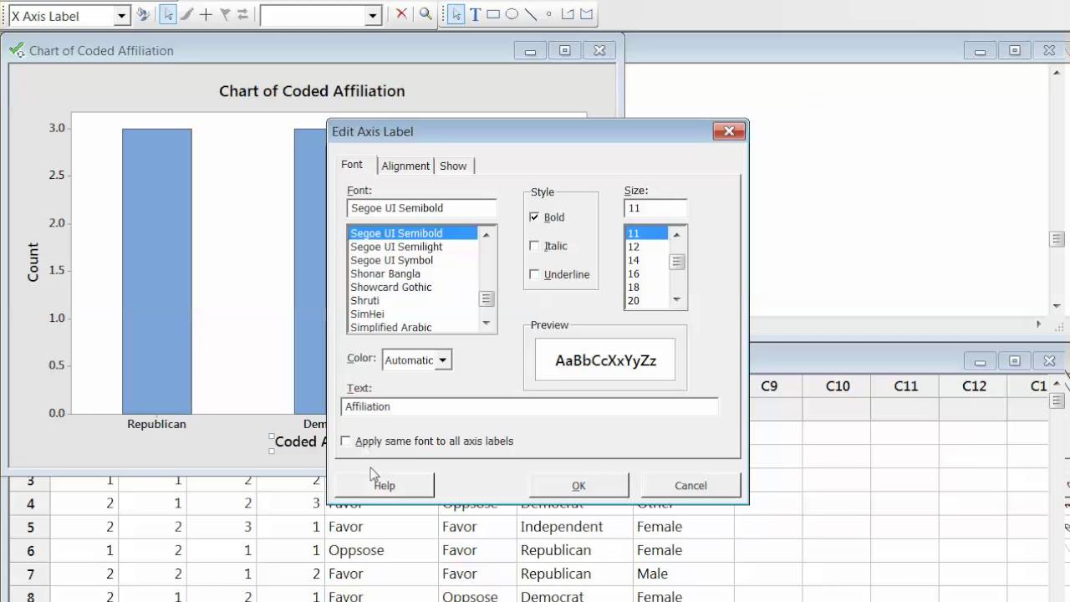Select the ellipse drawing tool
1070x602 pixels.
tap(512, 14)
